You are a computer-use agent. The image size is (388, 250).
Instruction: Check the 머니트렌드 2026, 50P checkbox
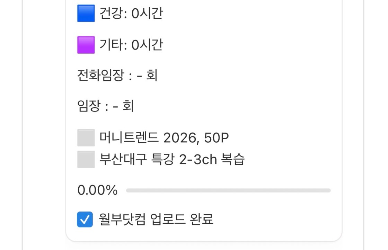(x=86, y=138)
